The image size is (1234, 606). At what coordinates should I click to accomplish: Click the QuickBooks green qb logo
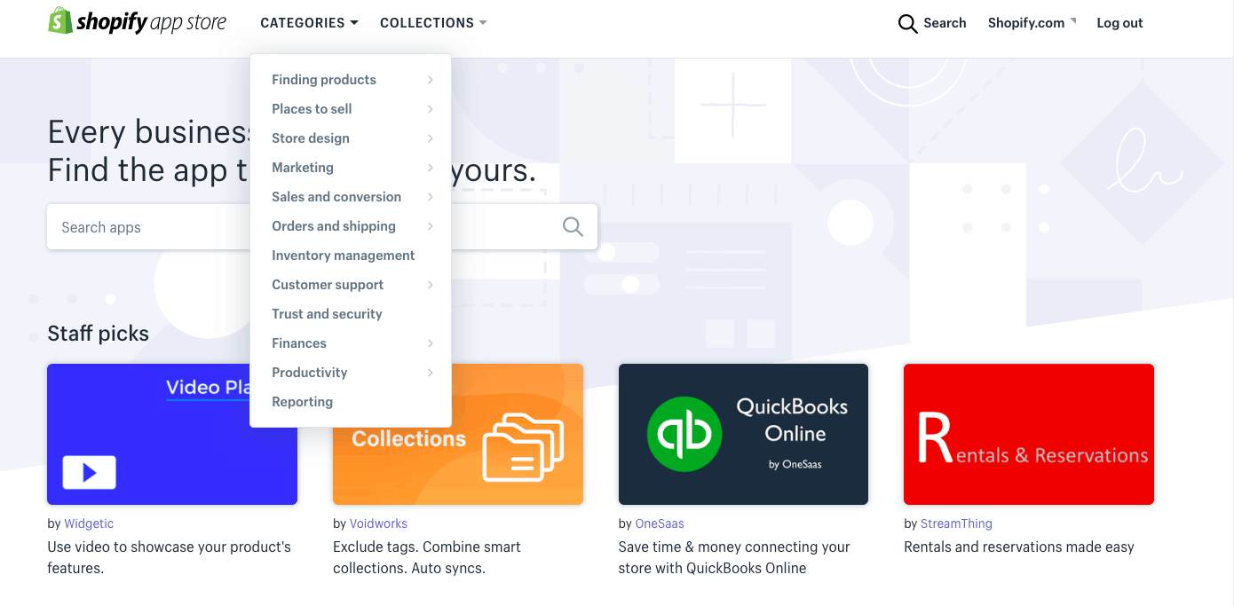click(x=684, y=434)
